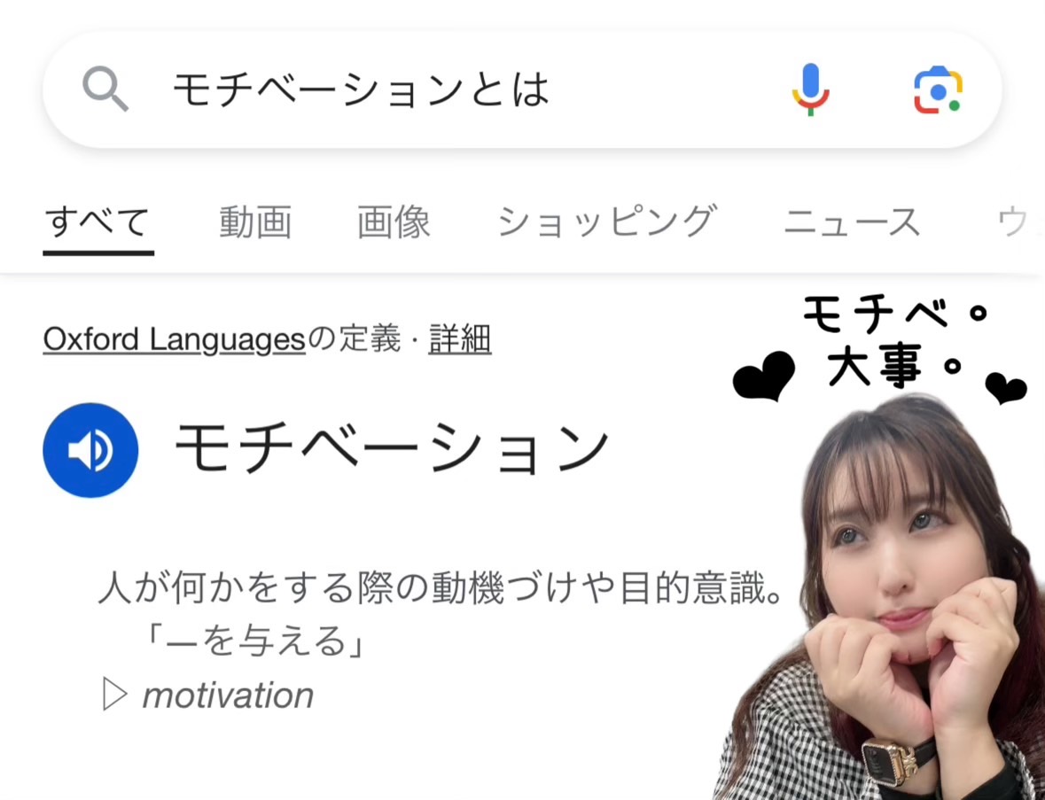Select the partially visible ウ tab at the edge

tap(1019, 222)
